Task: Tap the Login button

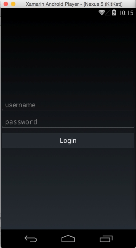Action: pos(68,140)
